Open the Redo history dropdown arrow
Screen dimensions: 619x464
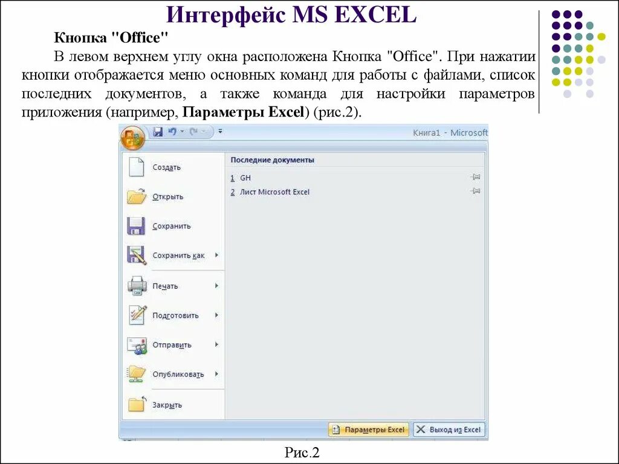click(204, 131)
